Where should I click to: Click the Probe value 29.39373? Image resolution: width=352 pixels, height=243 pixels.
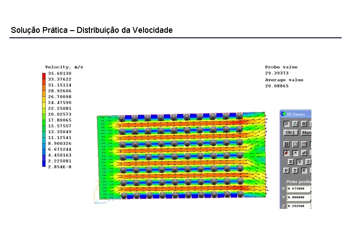[277, 73]
